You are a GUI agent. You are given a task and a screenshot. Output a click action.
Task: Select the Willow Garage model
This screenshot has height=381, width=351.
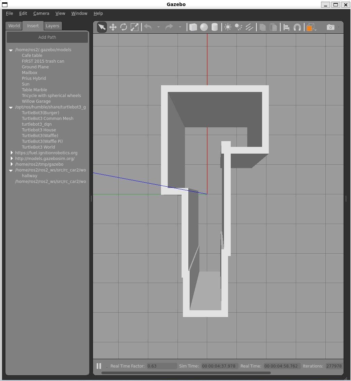coord(36,101)
